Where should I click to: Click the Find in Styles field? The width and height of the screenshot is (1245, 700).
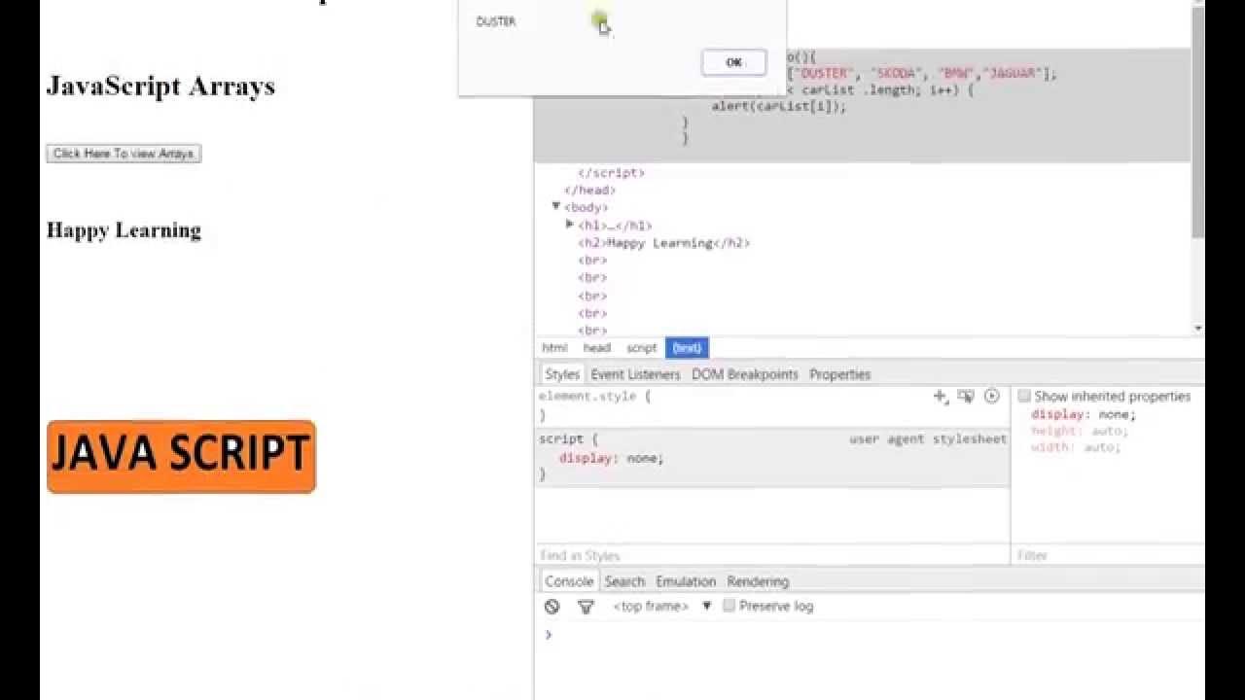(x=772, y=555)
